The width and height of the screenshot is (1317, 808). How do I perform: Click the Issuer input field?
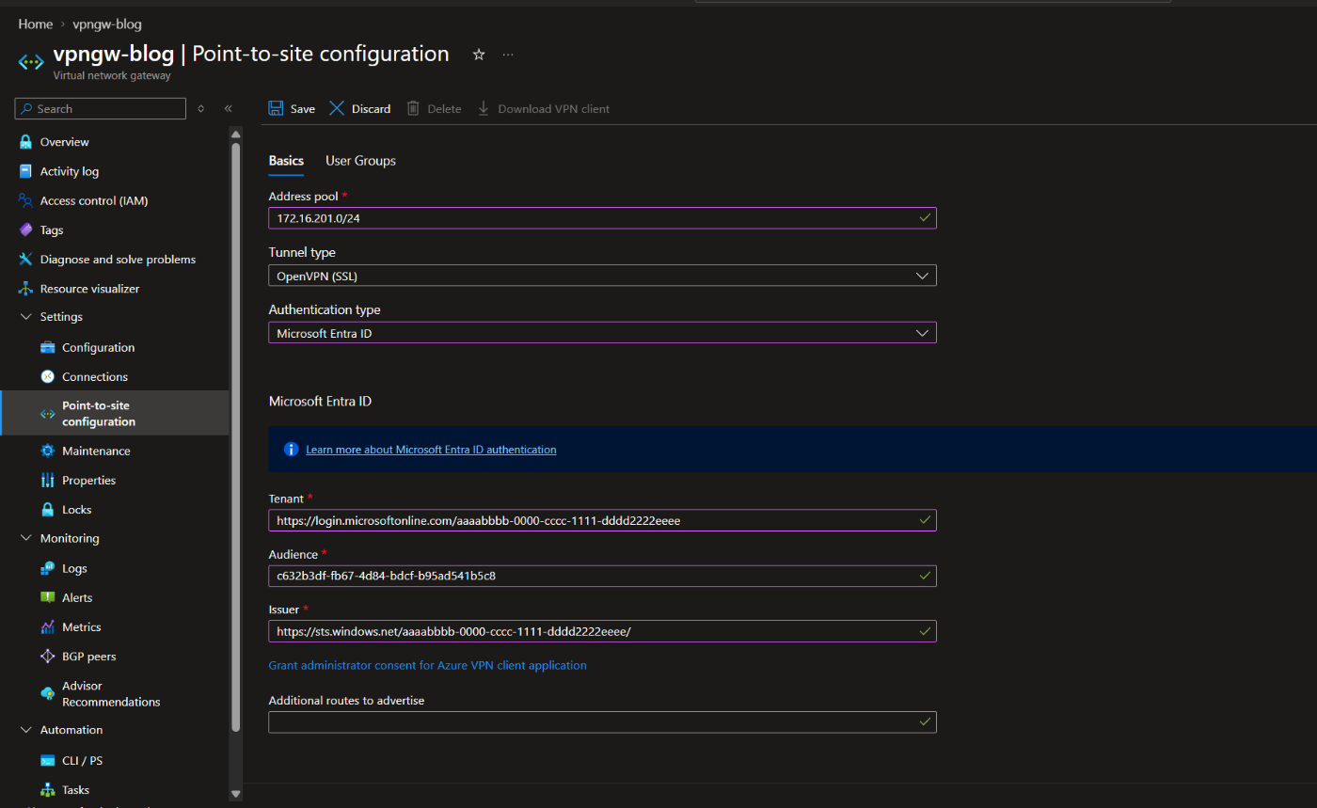pos(602,631)
